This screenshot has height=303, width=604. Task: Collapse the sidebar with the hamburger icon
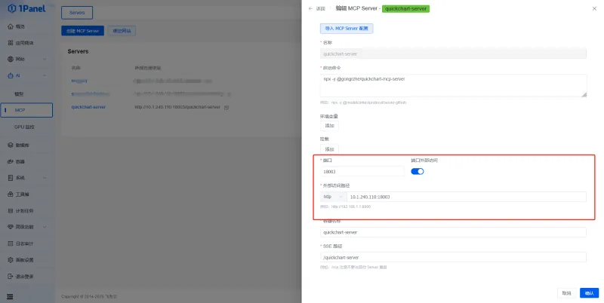click(10, 296)
